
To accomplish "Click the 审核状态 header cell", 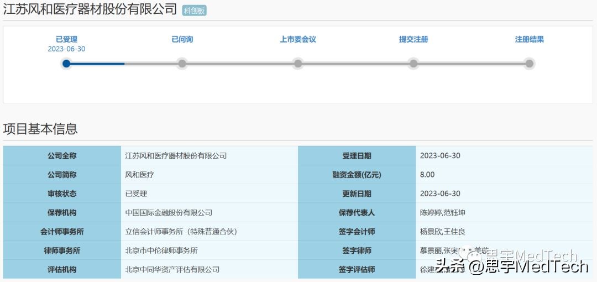I will point(62,194).
